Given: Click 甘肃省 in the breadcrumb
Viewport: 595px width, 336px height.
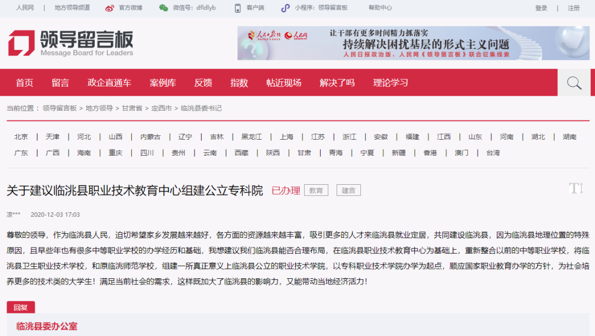Looking at the screenshot, I should point(132,108).
